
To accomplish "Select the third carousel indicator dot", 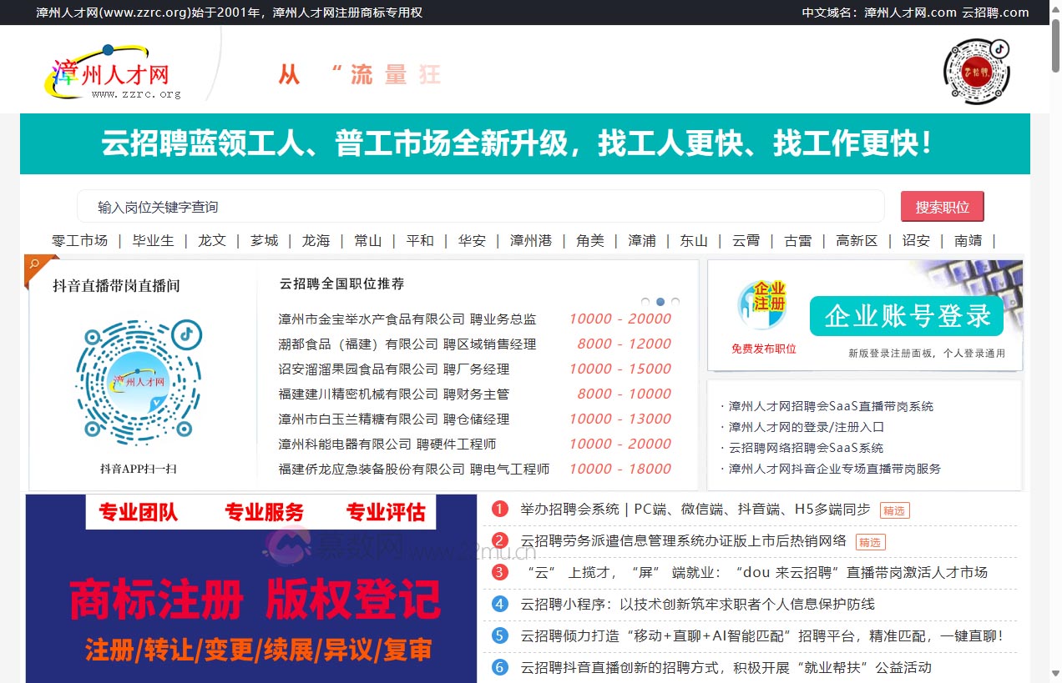I will pyautogui.click(x=675, y=302).
